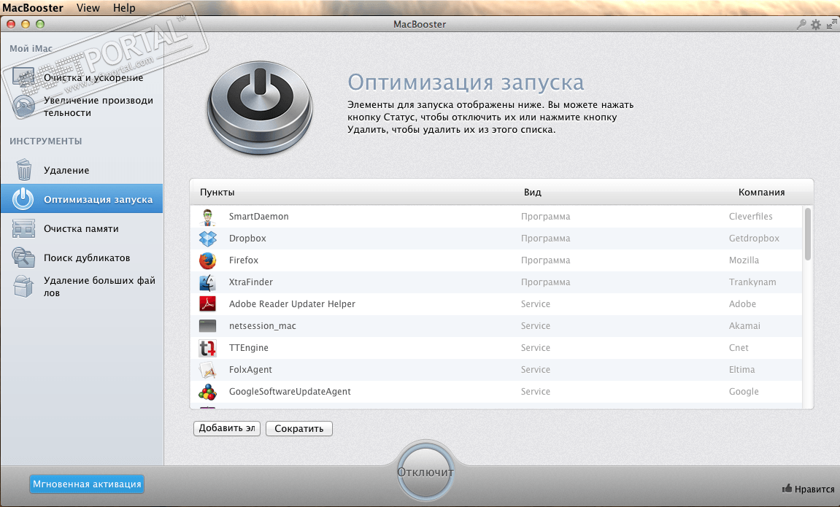Click the thumbs-up Нравится icon
This screenshot has width=840, height=507.
787,488
